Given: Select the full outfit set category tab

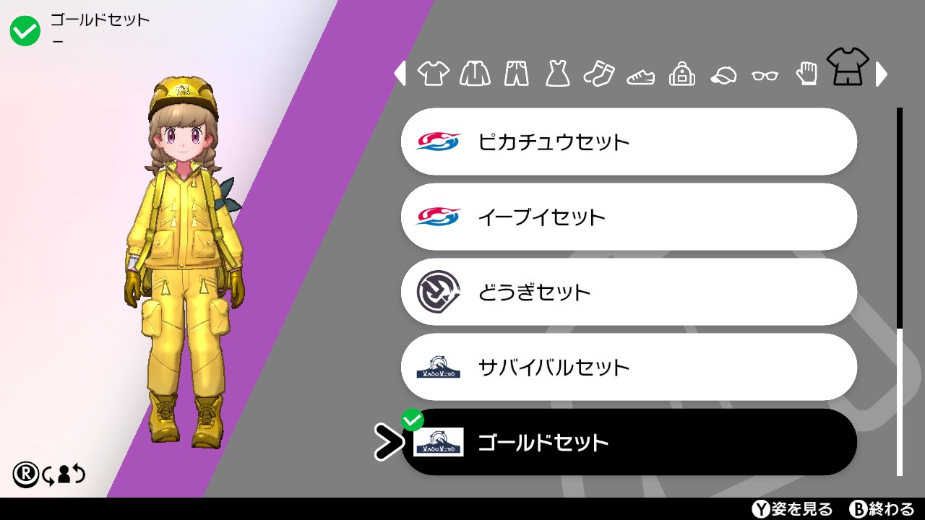Looking at the screenshot, I should tap(848, 68).
